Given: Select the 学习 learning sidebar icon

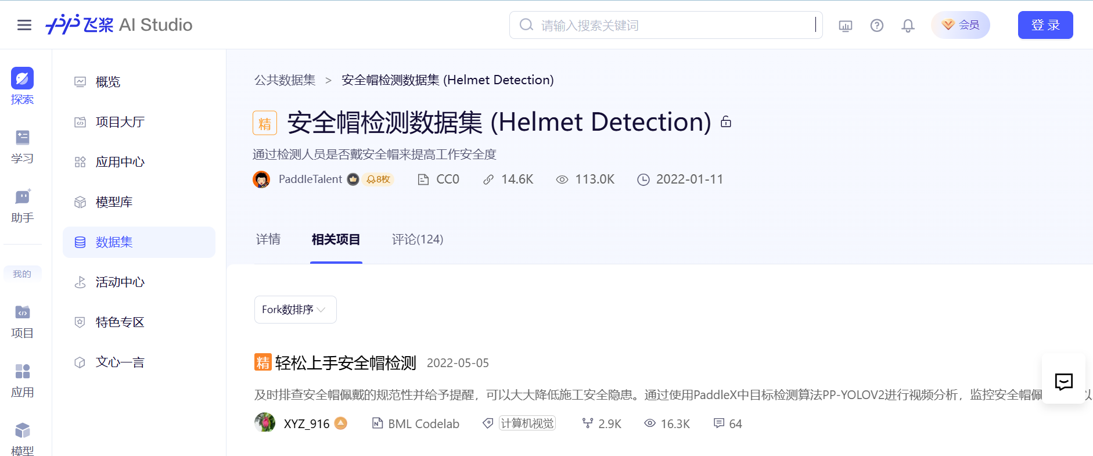Looking at the screenshot, I should pyautogui.click(x=22, y=146).
